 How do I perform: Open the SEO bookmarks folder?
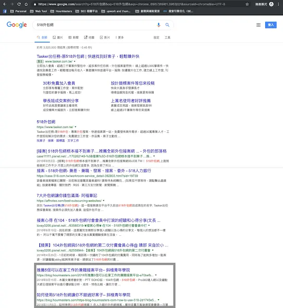click(86, 11)
